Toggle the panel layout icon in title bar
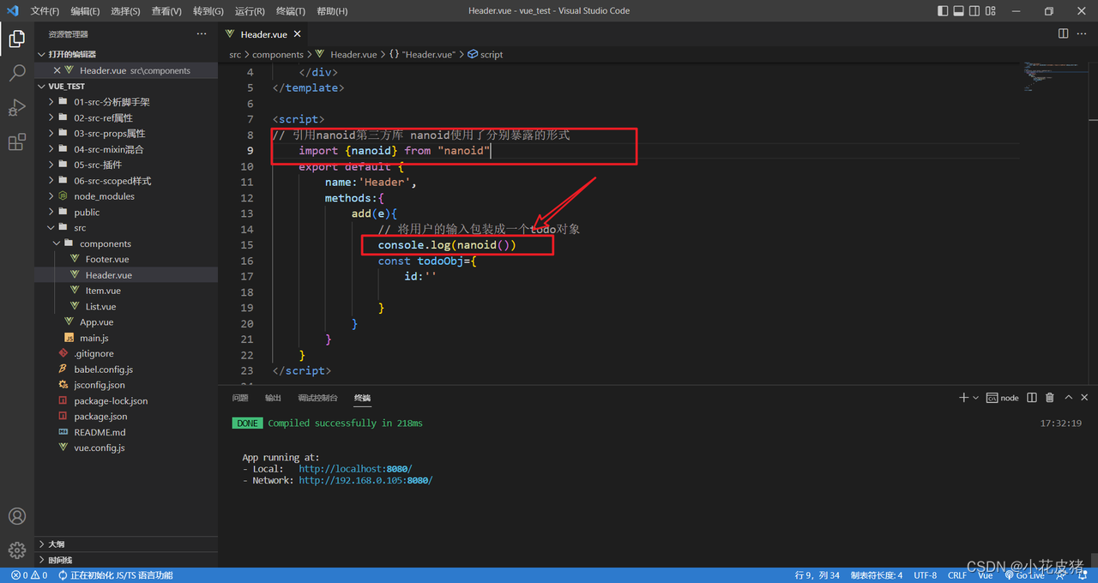This screenshot has width=1098, height=583. [x=959, y=11]
